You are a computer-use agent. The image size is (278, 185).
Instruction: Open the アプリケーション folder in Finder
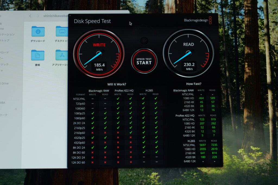pyautogui.click(x=60, y=58)
